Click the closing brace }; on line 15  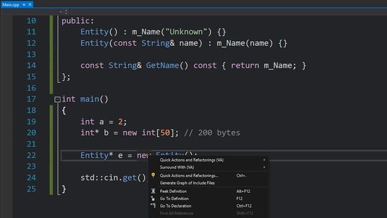pyautogui.click(x=66, y=77)
